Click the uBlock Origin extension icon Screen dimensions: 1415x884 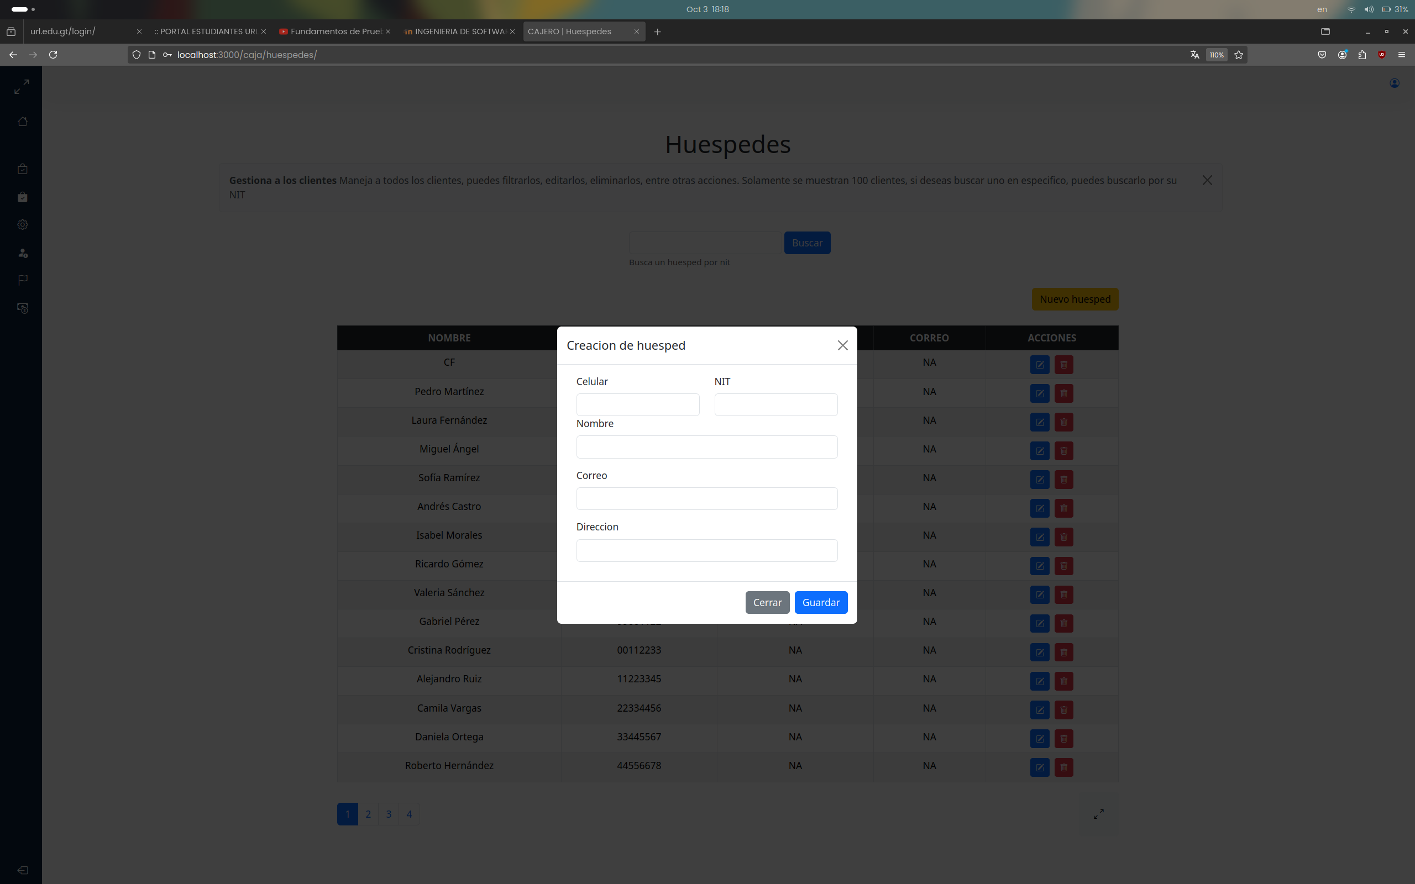click(x=1382, y=55)
